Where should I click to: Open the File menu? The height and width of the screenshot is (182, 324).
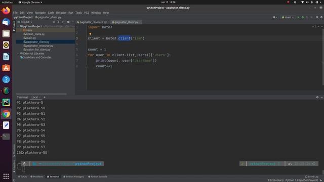[15, 13]
